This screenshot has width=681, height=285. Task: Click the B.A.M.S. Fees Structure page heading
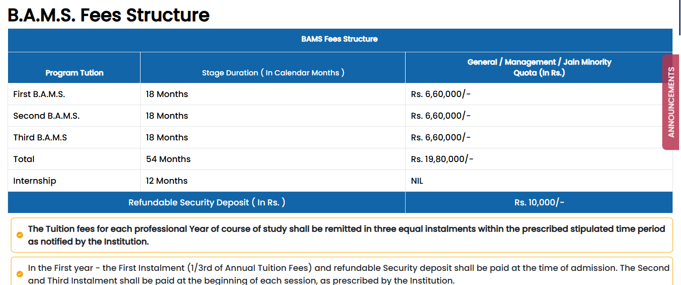click(x=109, y=15)
